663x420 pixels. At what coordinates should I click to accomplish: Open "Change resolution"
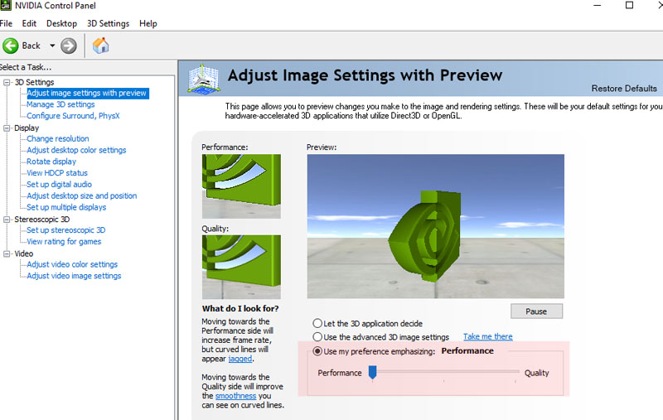click(x=57, y=138)
